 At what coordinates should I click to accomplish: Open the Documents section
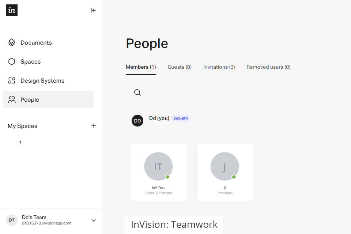coord(36,42)
